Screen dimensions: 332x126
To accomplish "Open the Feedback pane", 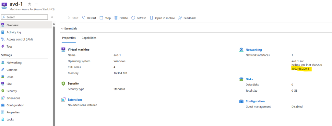I will pyautogui.click(x=187, y=18).
